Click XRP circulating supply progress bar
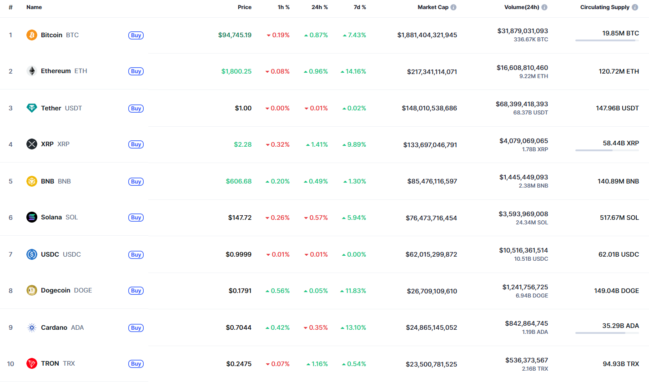 (607, 150)
